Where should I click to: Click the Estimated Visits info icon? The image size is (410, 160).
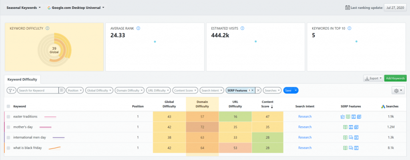click(x=242, y=28)
